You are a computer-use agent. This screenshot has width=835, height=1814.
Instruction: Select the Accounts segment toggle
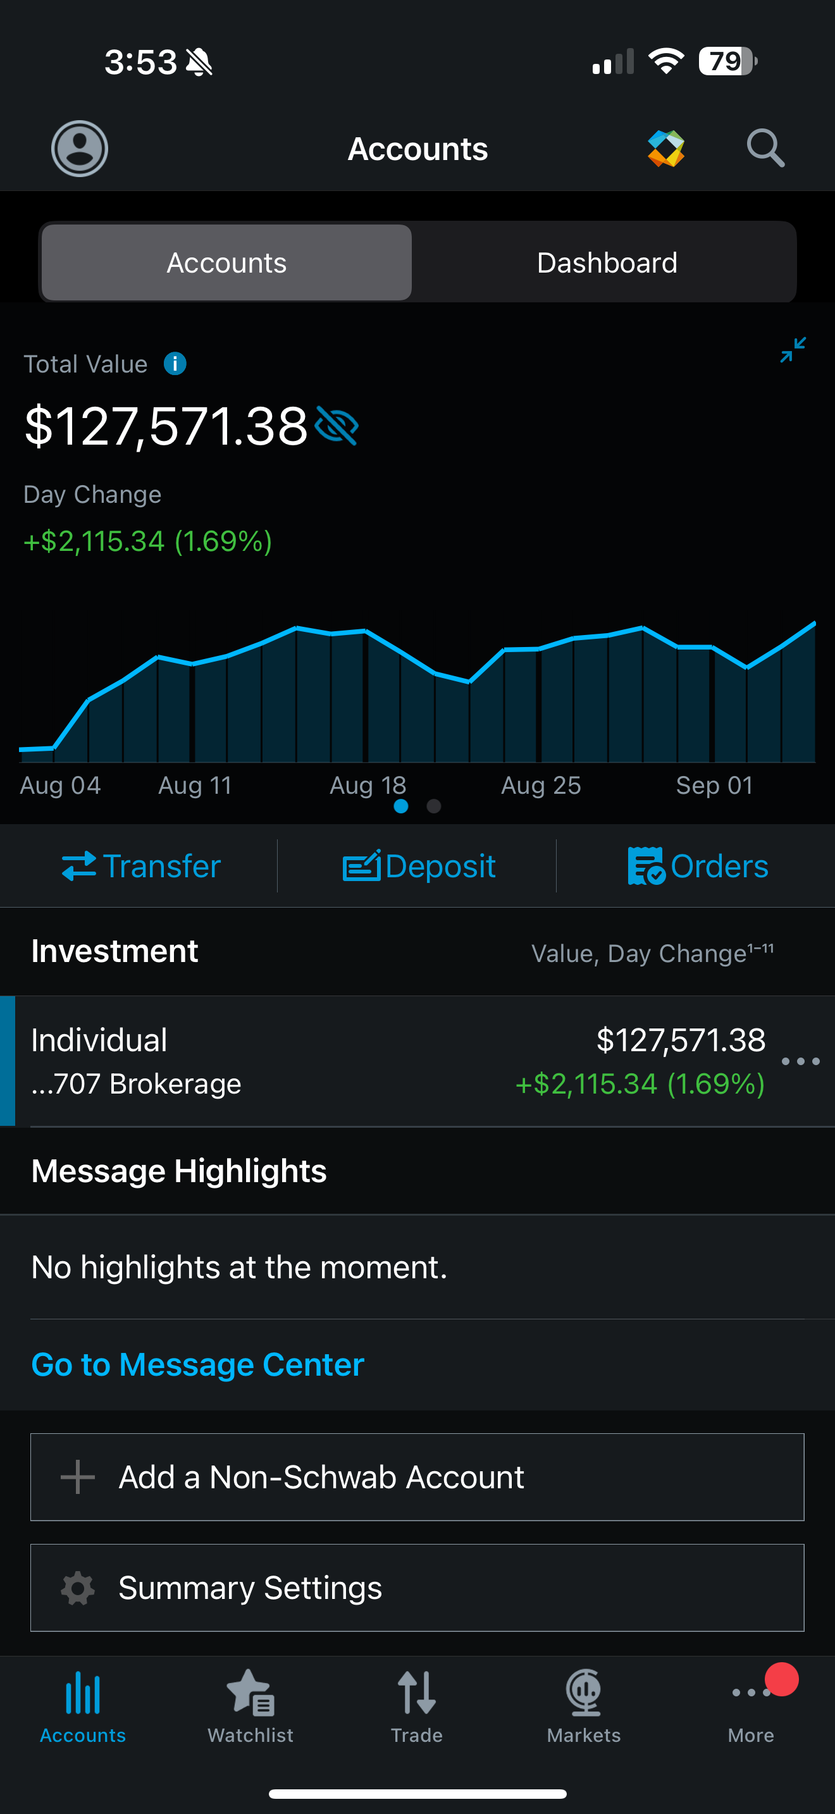point(226,262)
